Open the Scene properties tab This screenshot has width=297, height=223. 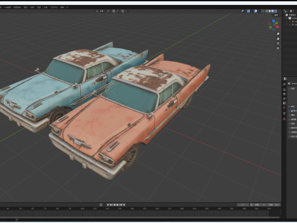click(284, 103)
